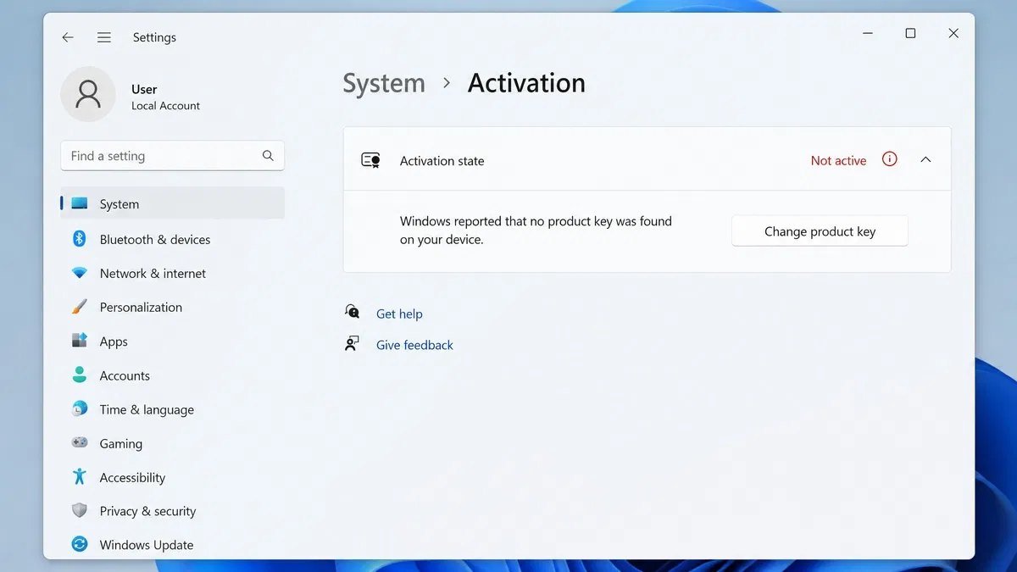1017x572 pixels.
Task: Click the System monitor icon
Action: (x=80, y=203)
